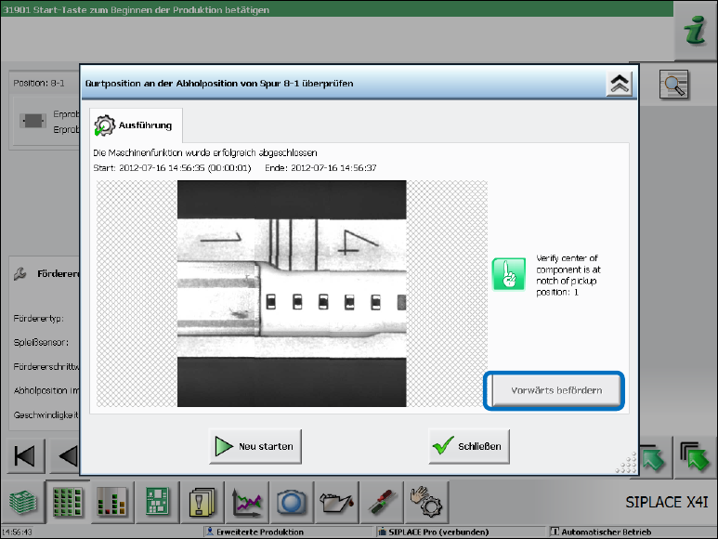Open the screwdriver tools icon
The width and height of the screenshot is (718, 539).
(x=380, y=503)
